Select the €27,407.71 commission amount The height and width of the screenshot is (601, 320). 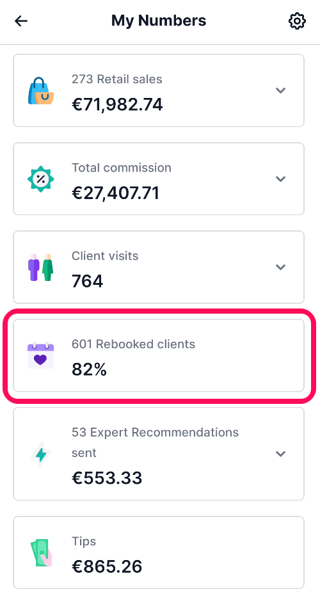coord(115,193)
